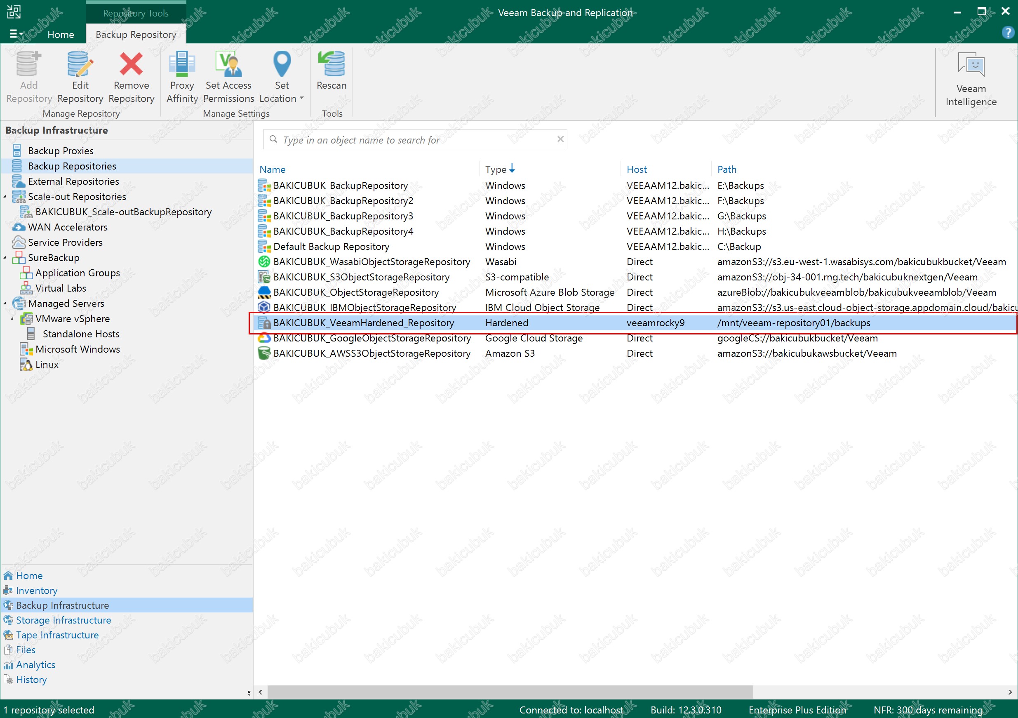
Task: Select the Backup Repository ribbon tab
Action: [x=136, y=34]
